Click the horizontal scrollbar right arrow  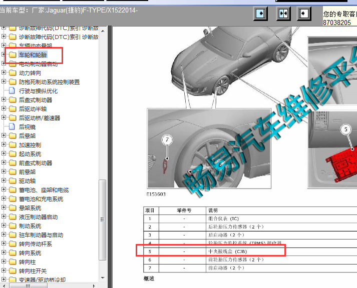94,285
